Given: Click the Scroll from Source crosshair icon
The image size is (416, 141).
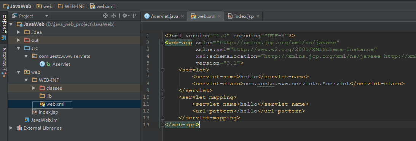Looking at the screenshot, I should [x=105, y=16].
